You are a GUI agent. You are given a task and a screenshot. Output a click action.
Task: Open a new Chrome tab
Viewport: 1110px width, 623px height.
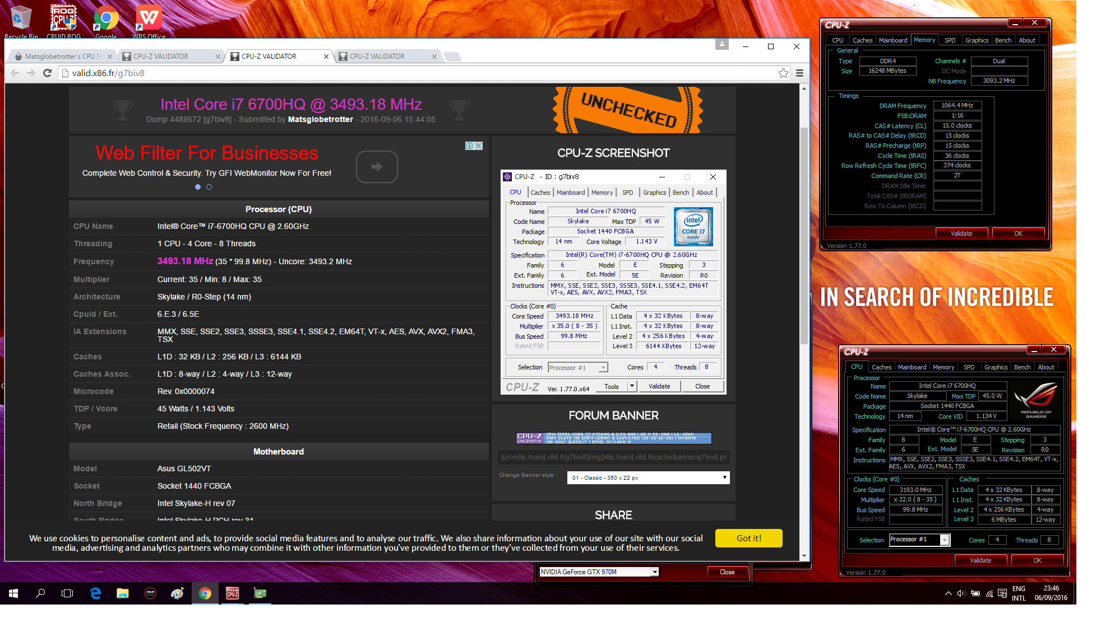pyautogui.click(x=452, y=57)
